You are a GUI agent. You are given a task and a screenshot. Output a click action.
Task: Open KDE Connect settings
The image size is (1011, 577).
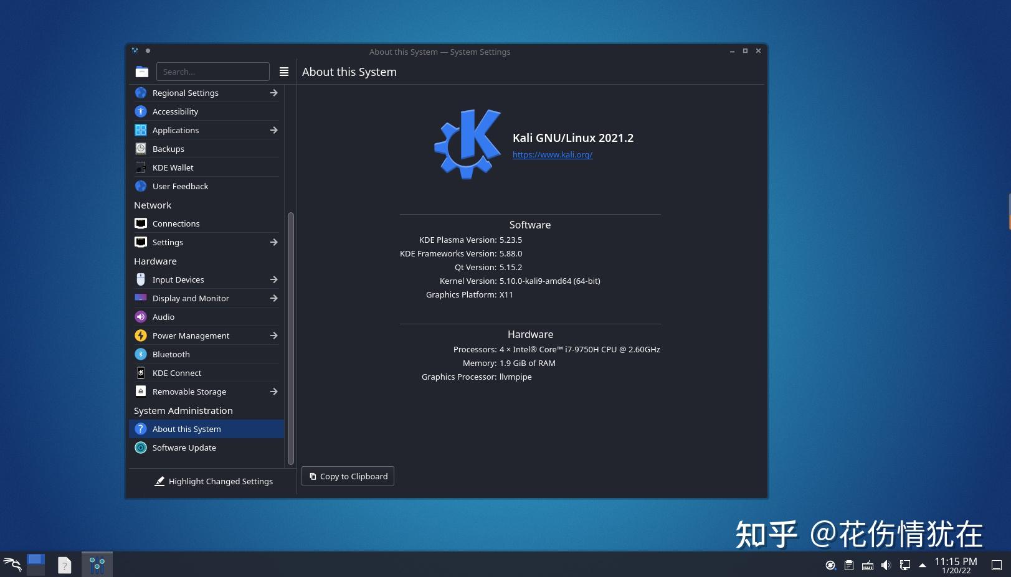176,372
